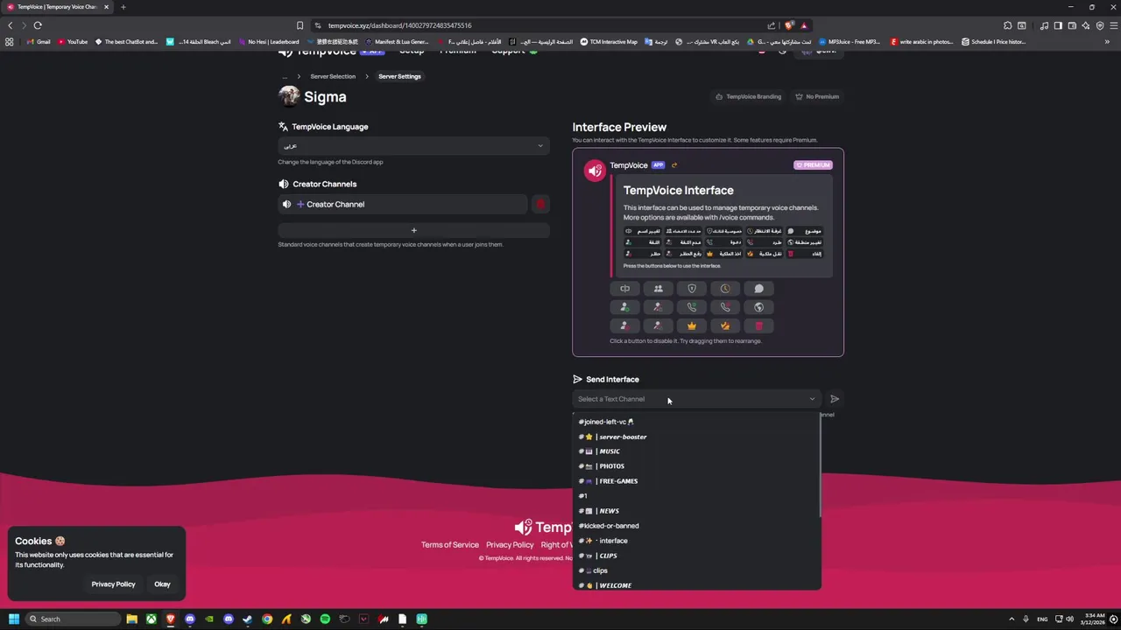
Task: Click the Brave Rewards triangle icon
Action: pyautogui.click(x=803, y=25)
